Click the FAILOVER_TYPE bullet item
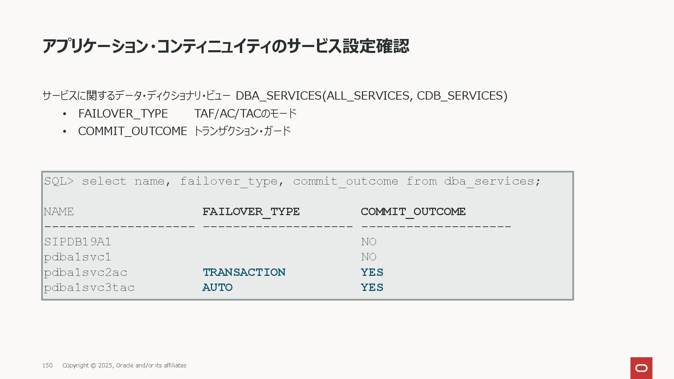 pos(187,113)
